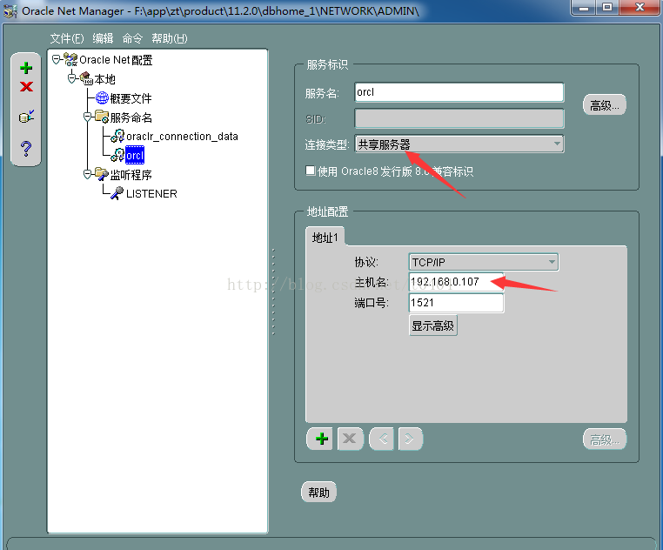Select oraclr_connection_data in the tree

click(182, 137)
